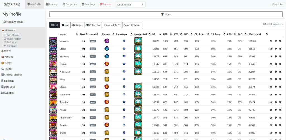Click the edit icon for Chloe

pyautogui.click(x=271, y=87)
